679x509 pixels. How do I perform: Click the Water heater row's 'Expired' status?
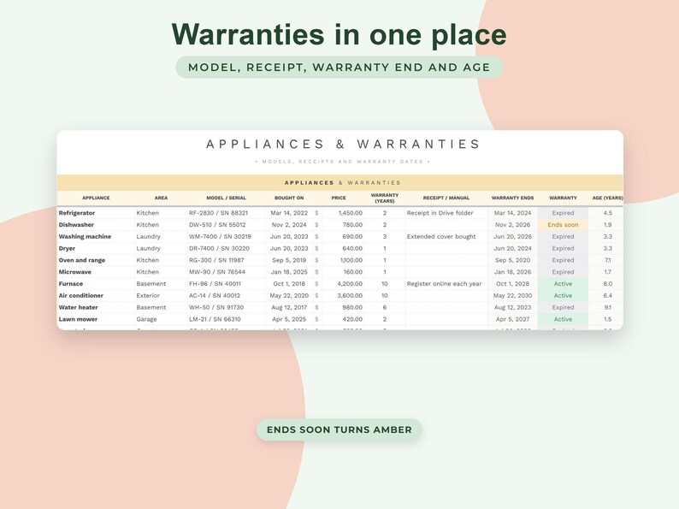563,307
